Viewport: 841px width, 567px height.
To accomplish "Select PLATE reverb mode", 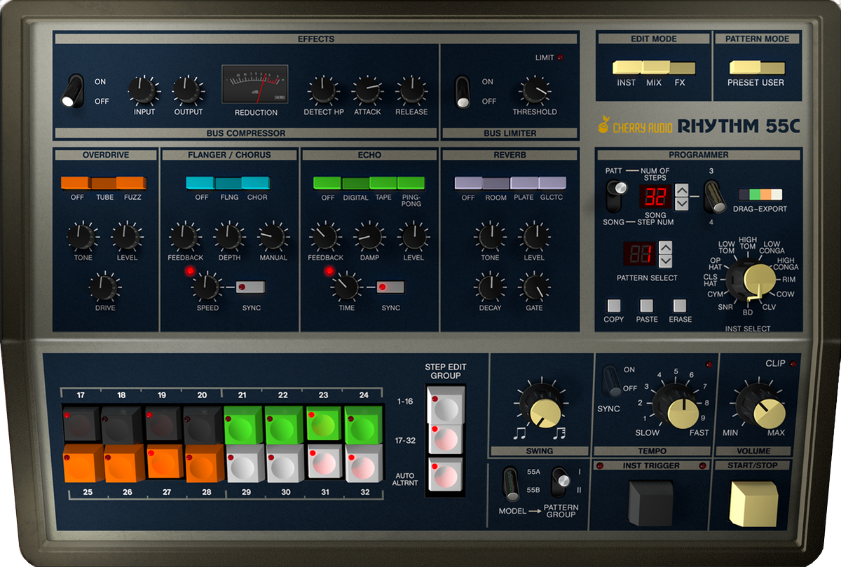I will [524, 183].
